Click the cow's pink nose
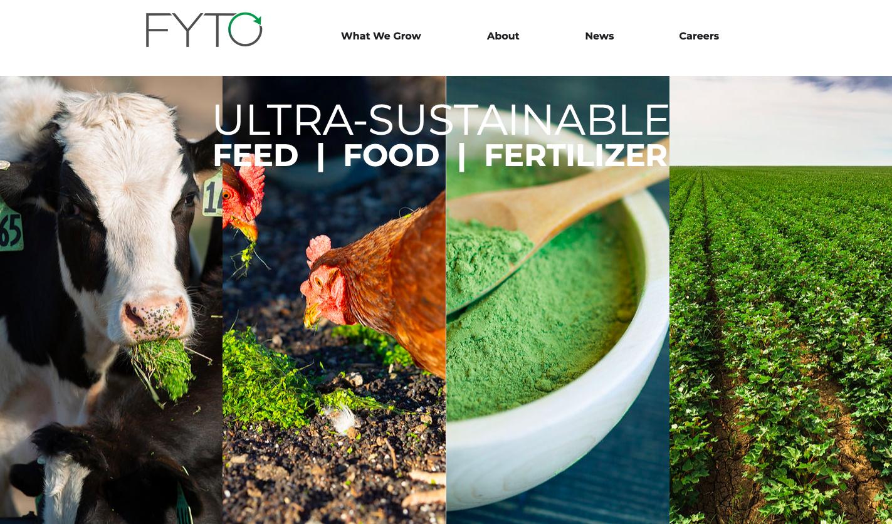The image size is (892, 524). pyautogui.click(x=154, y=317)
